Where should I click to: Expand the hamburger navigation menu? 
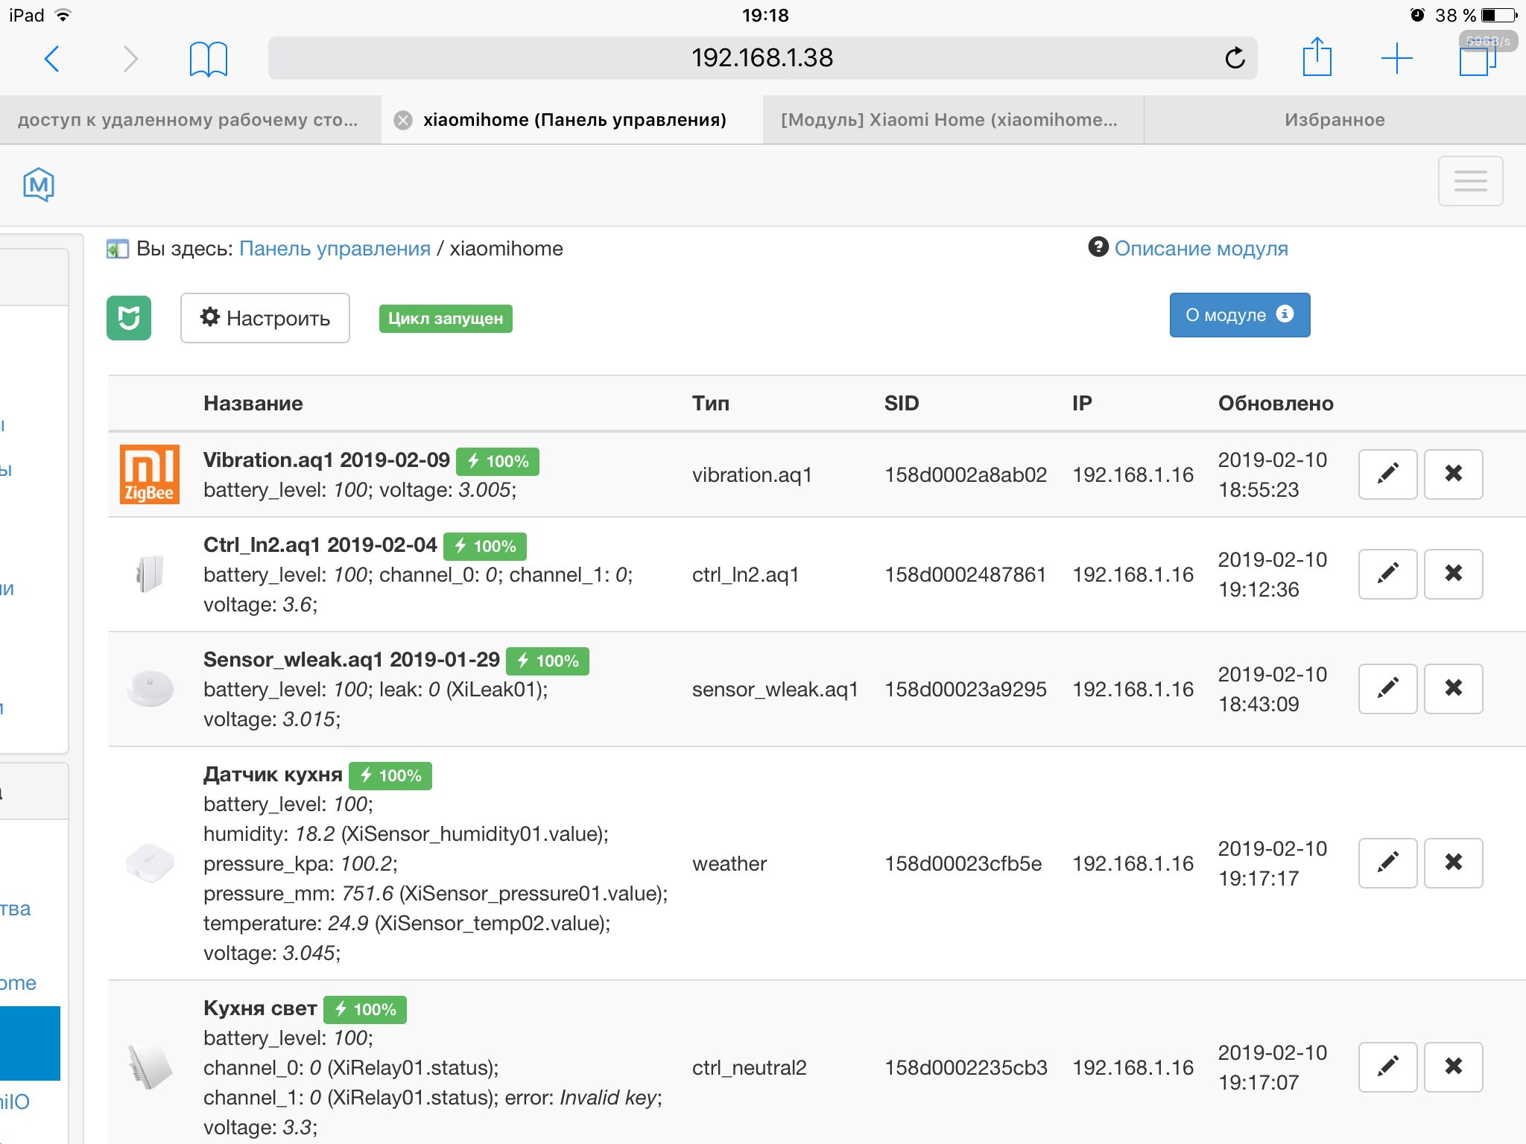click(x=1470, y=181)
